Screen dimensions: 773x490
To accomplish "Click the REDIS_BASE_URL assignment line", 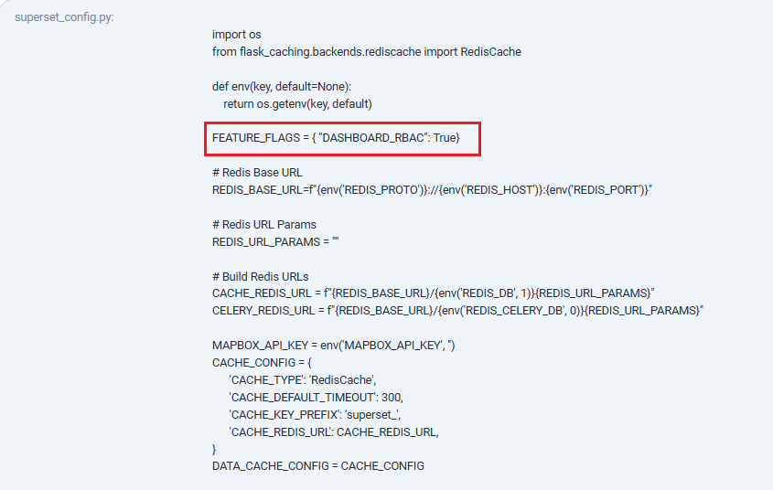I will [432, 190].
